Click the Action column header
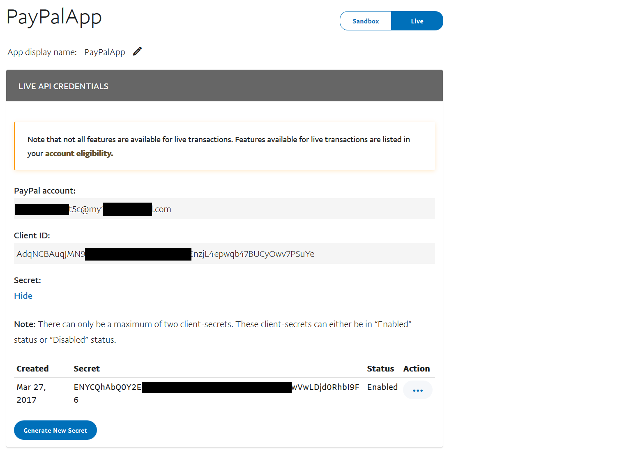The image size is (631, 450). coord(416,369)
